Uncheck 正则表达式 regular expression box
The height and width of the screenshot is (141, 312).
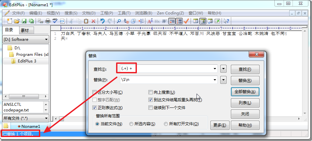pyautogui.click(x=95, y=108)
